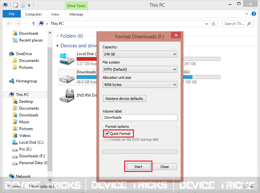The height and width of the screenshot is (193, 260).
Task: Click the navigation pane scroll-down arrow
Action: [50, 180]
